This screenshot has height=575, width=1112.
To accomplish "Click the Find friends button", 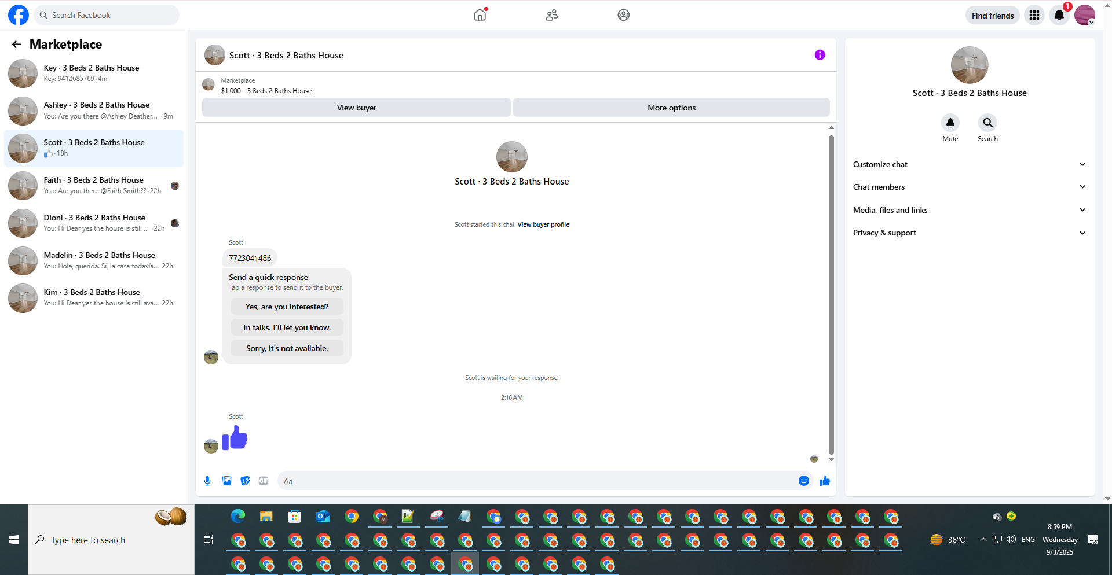I will point(993,16).
